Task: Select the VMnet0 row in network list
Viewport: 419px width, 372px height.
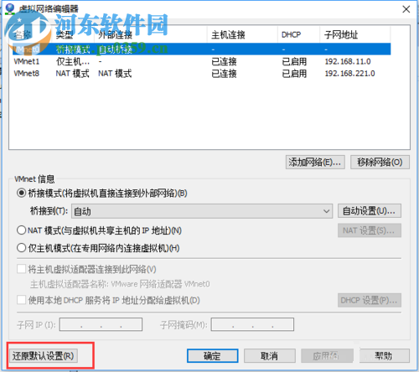Action: coord(201,49)
